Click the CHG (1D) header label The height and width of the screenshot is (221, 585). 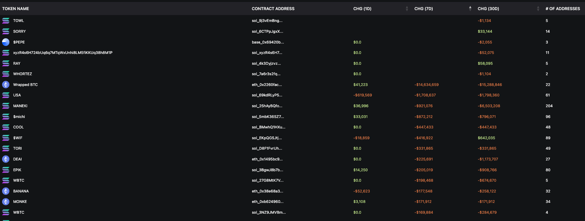coord(362,9)
